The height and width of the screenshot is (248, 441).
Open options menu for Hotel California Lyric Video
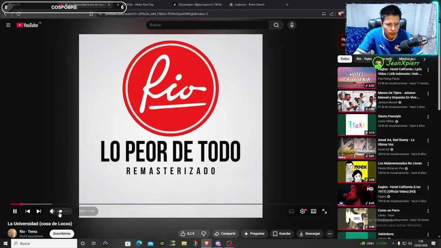click(428, 70)
